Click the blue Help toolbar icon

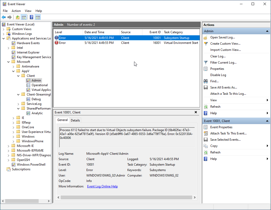pos(31,17)
